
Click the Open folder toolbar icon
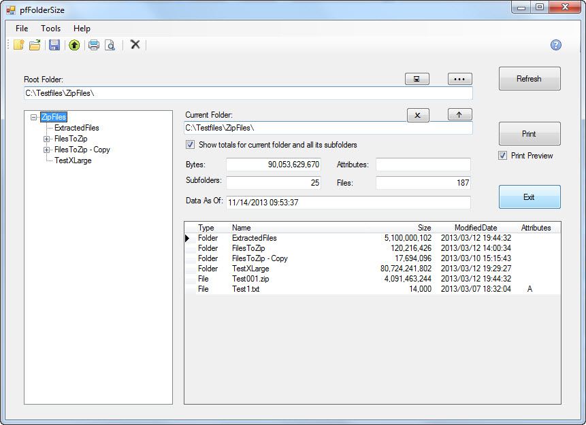click(x=35, y=45)
